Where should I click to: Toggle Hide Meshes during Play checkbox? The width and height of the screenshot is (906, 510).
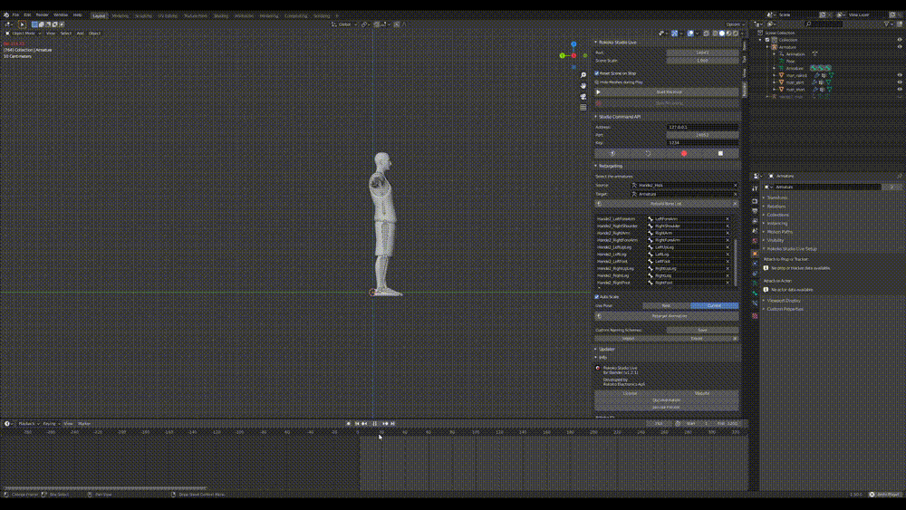pyautogui.click(x=597, y=82)
